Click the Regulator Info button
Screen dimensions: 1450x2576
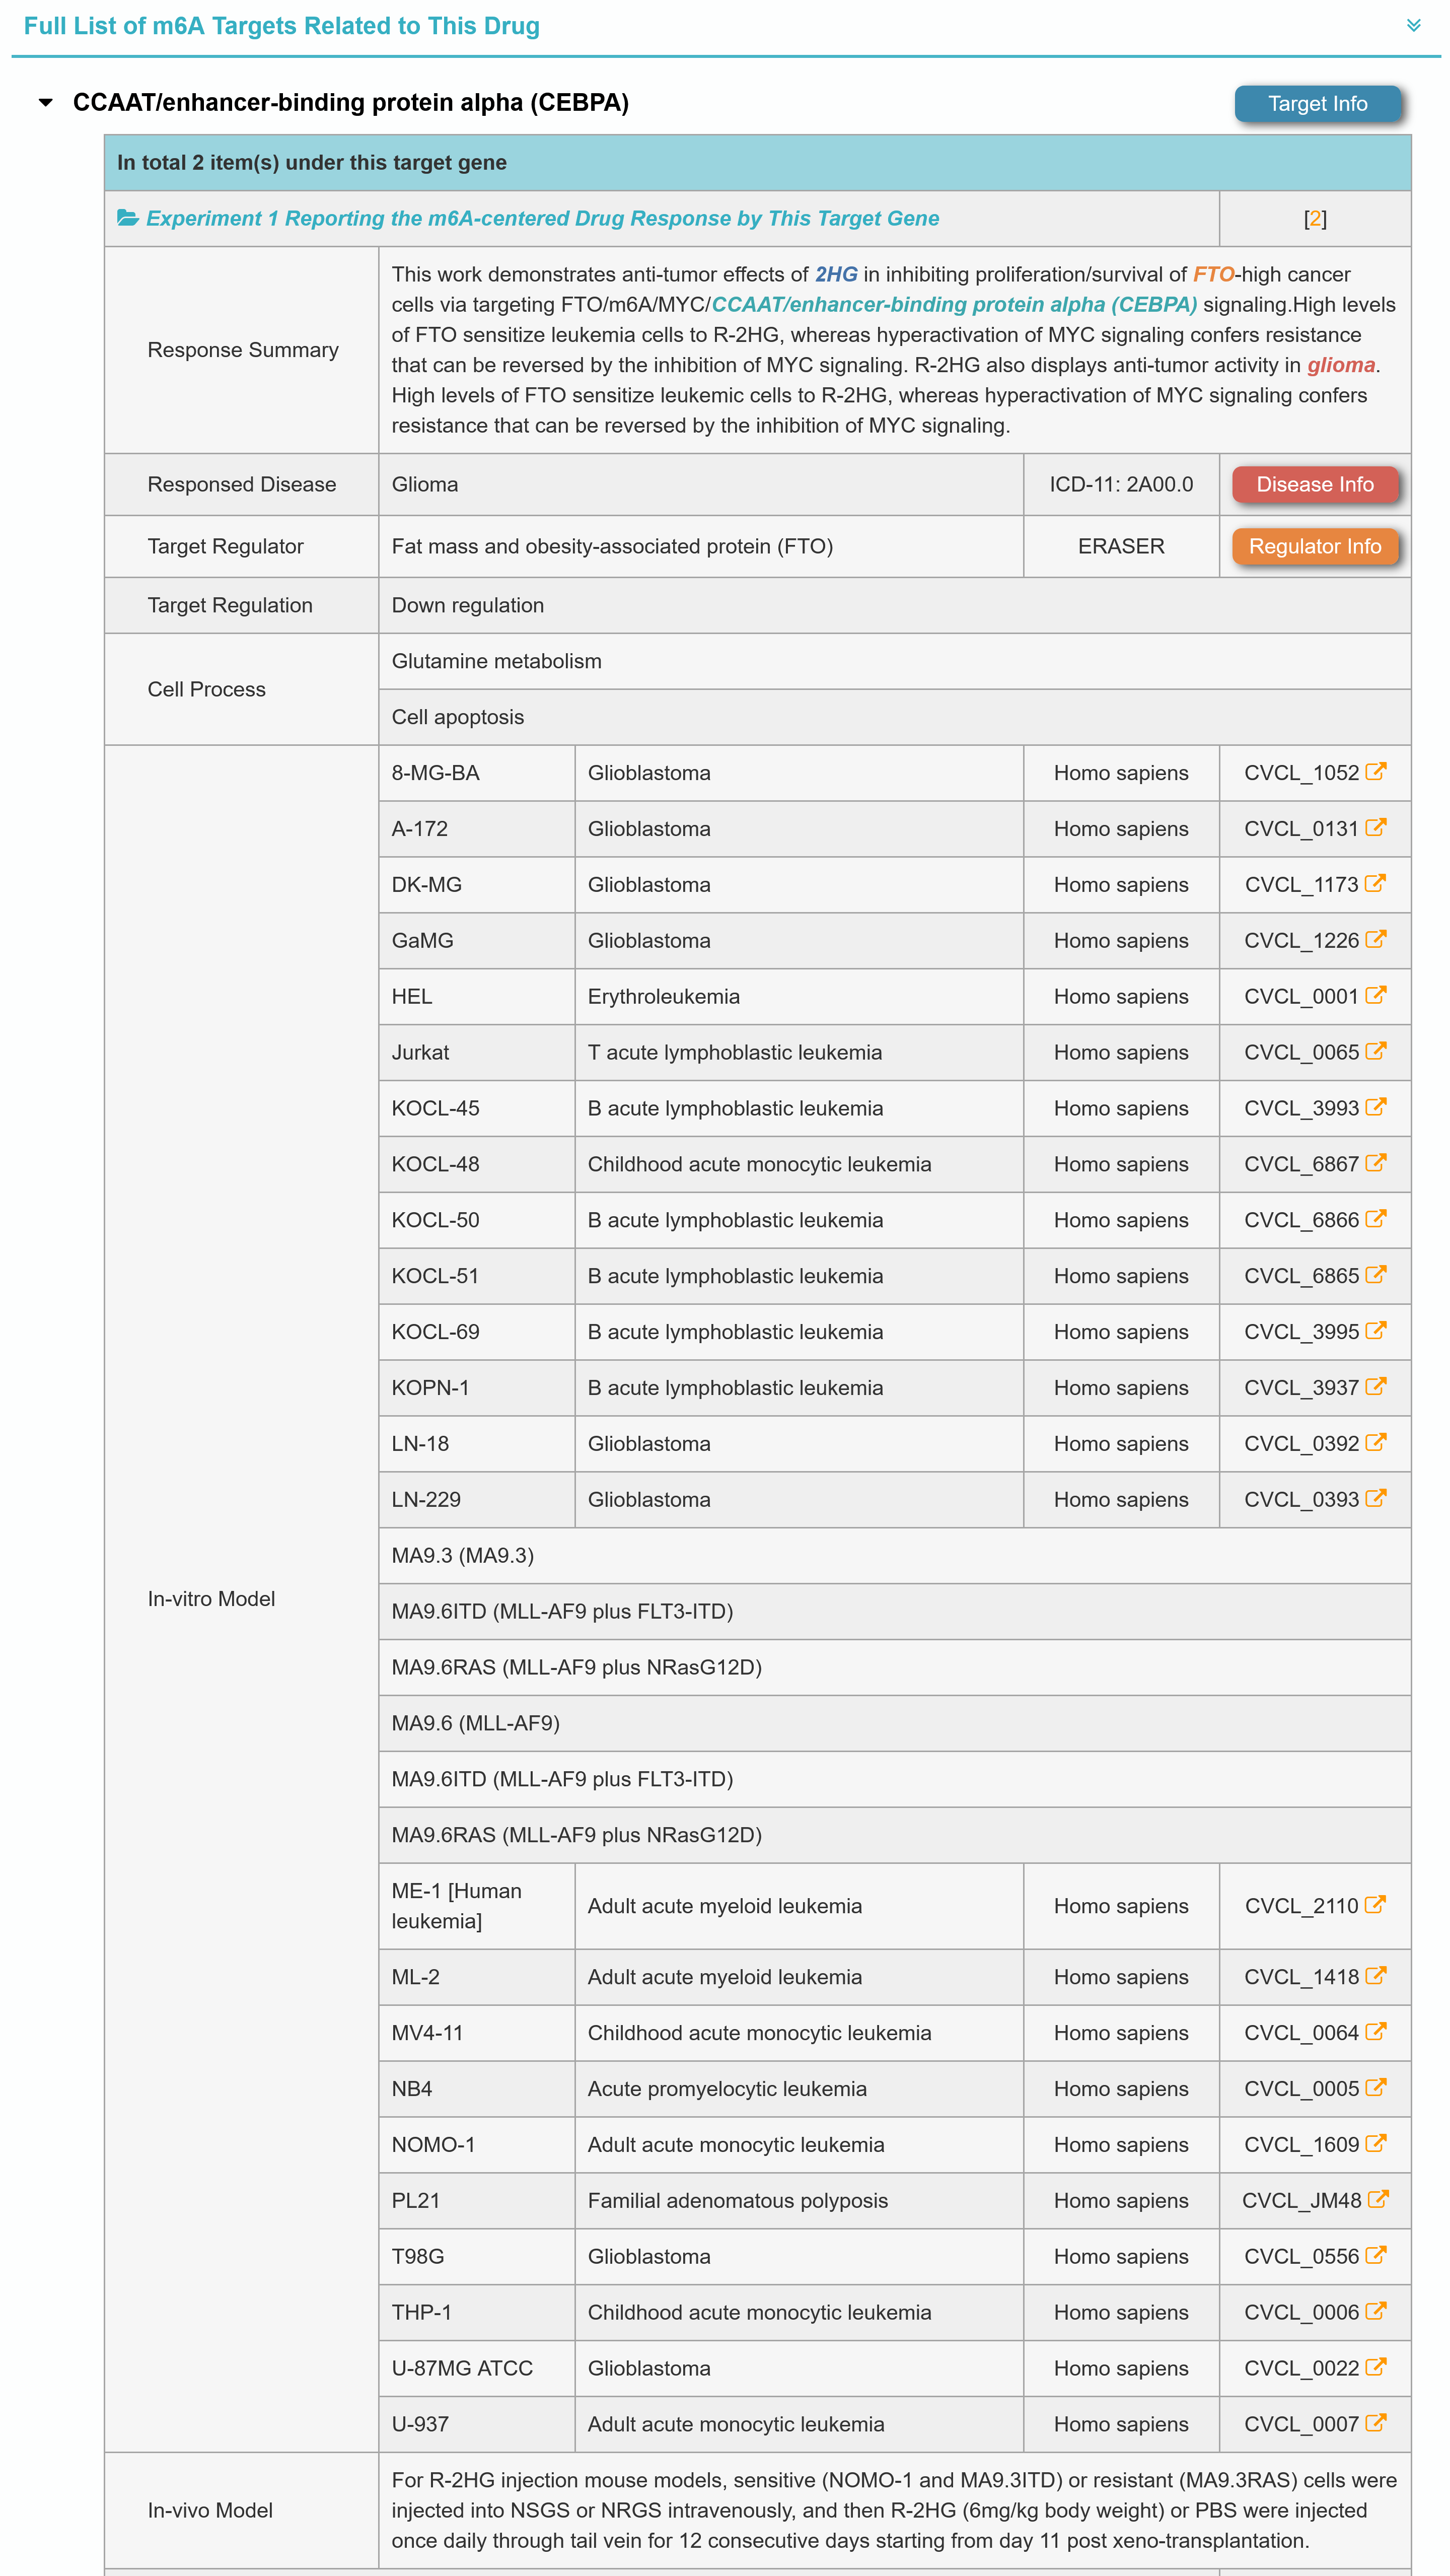pos(1314,547)
